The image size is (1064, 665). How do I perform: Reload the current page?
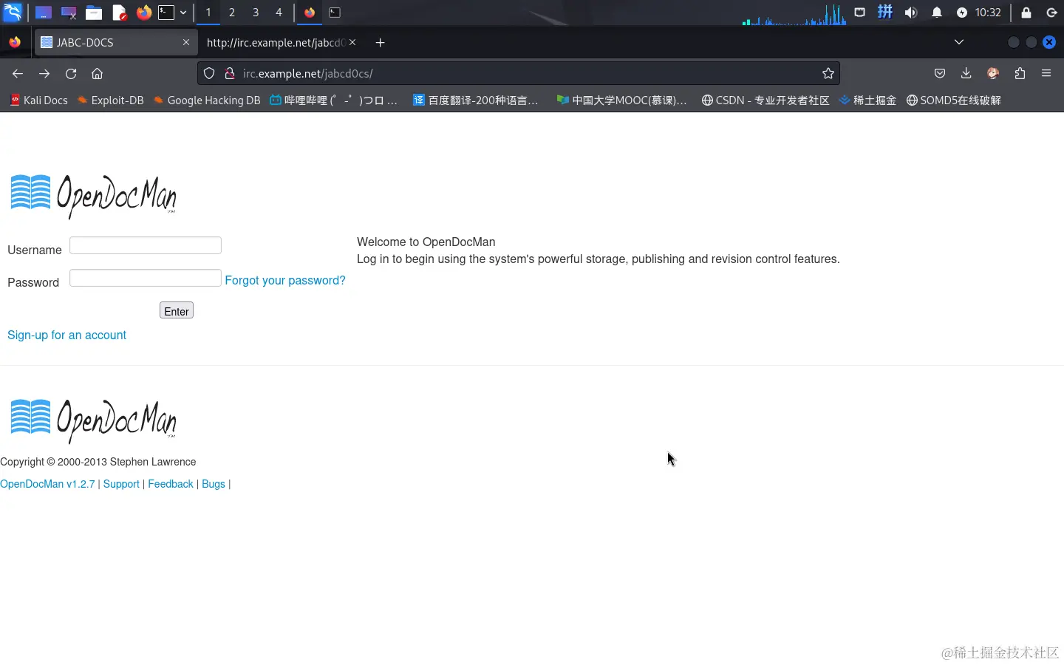click(x=71, y=74)
